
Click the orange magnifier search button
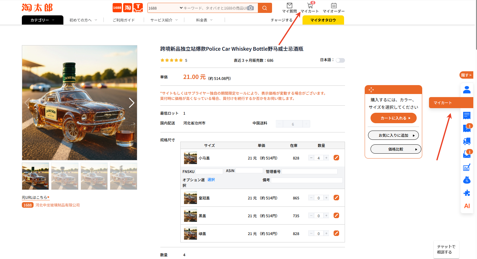pos(265,8)
